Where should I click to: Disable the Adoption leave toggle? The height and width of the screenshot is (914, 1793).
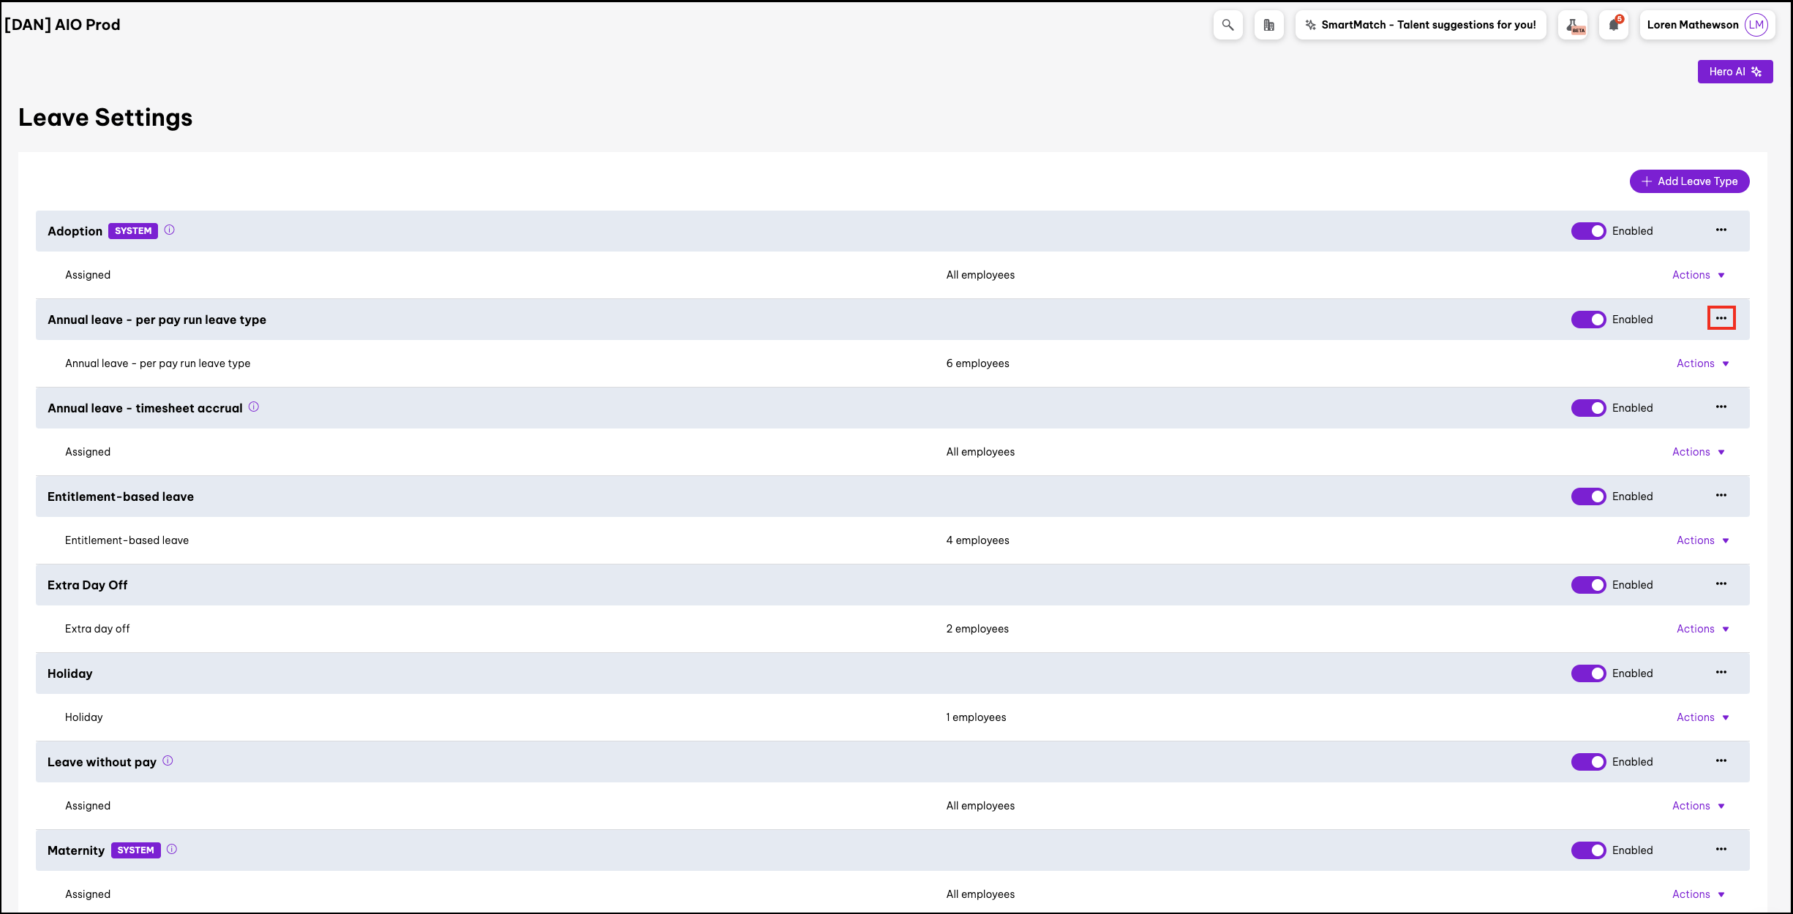[x=1588, y=231]
